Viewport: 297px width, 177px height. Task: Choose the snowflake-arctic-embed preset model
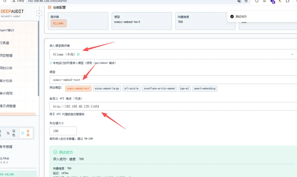(159, 88)
